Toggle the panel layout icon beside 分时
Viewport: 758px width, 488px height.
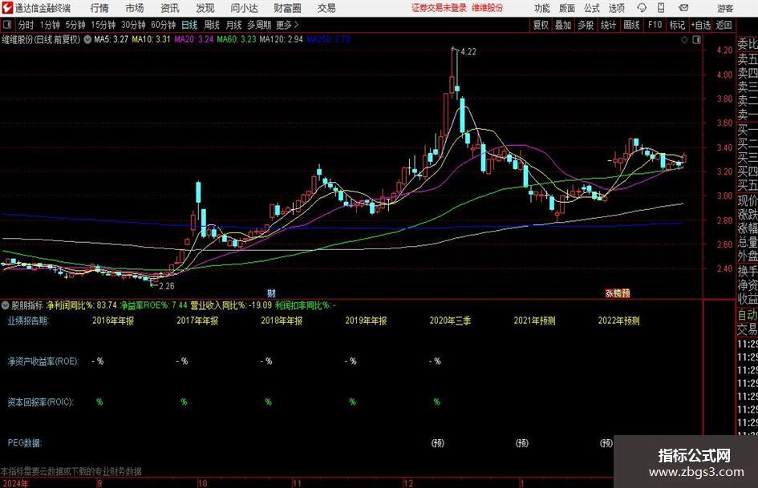click(7, 25)
